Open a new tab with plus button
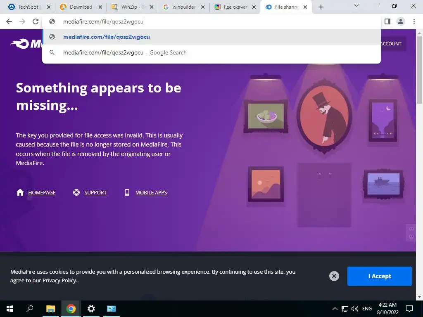 321,7
